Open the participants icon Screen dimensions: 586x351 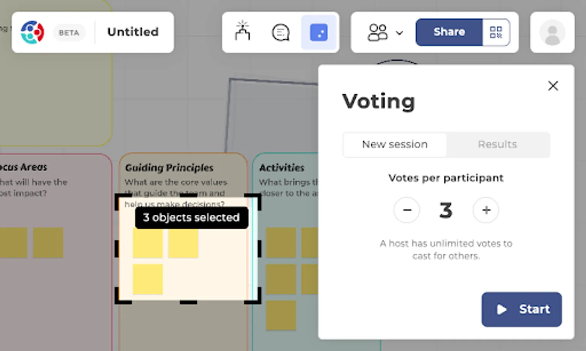click(377, 32)
